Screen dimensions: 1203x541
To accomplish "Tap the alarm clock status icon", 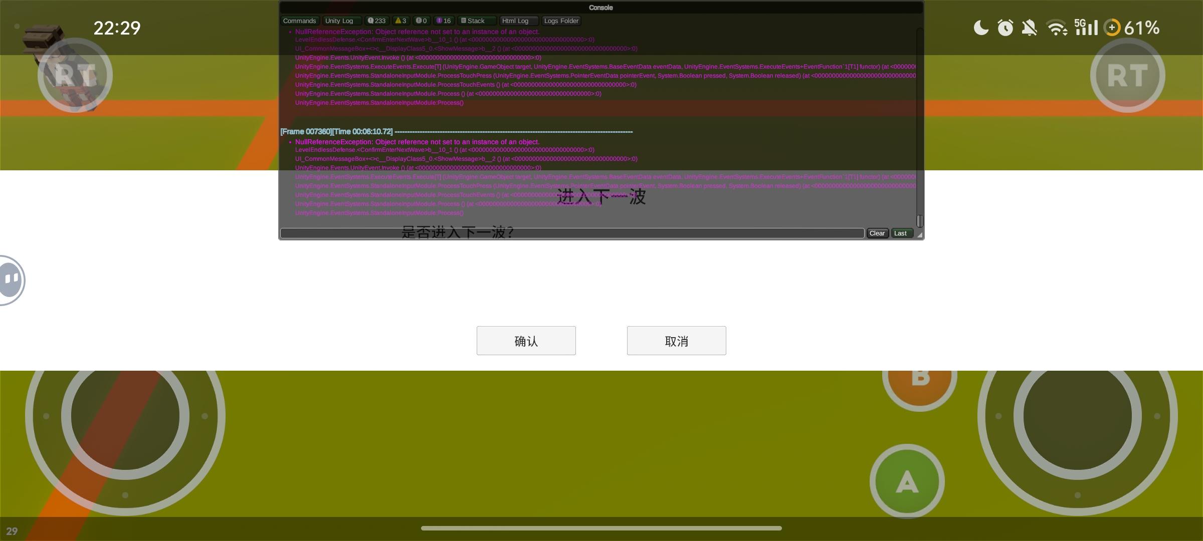I will point(1005,28).
